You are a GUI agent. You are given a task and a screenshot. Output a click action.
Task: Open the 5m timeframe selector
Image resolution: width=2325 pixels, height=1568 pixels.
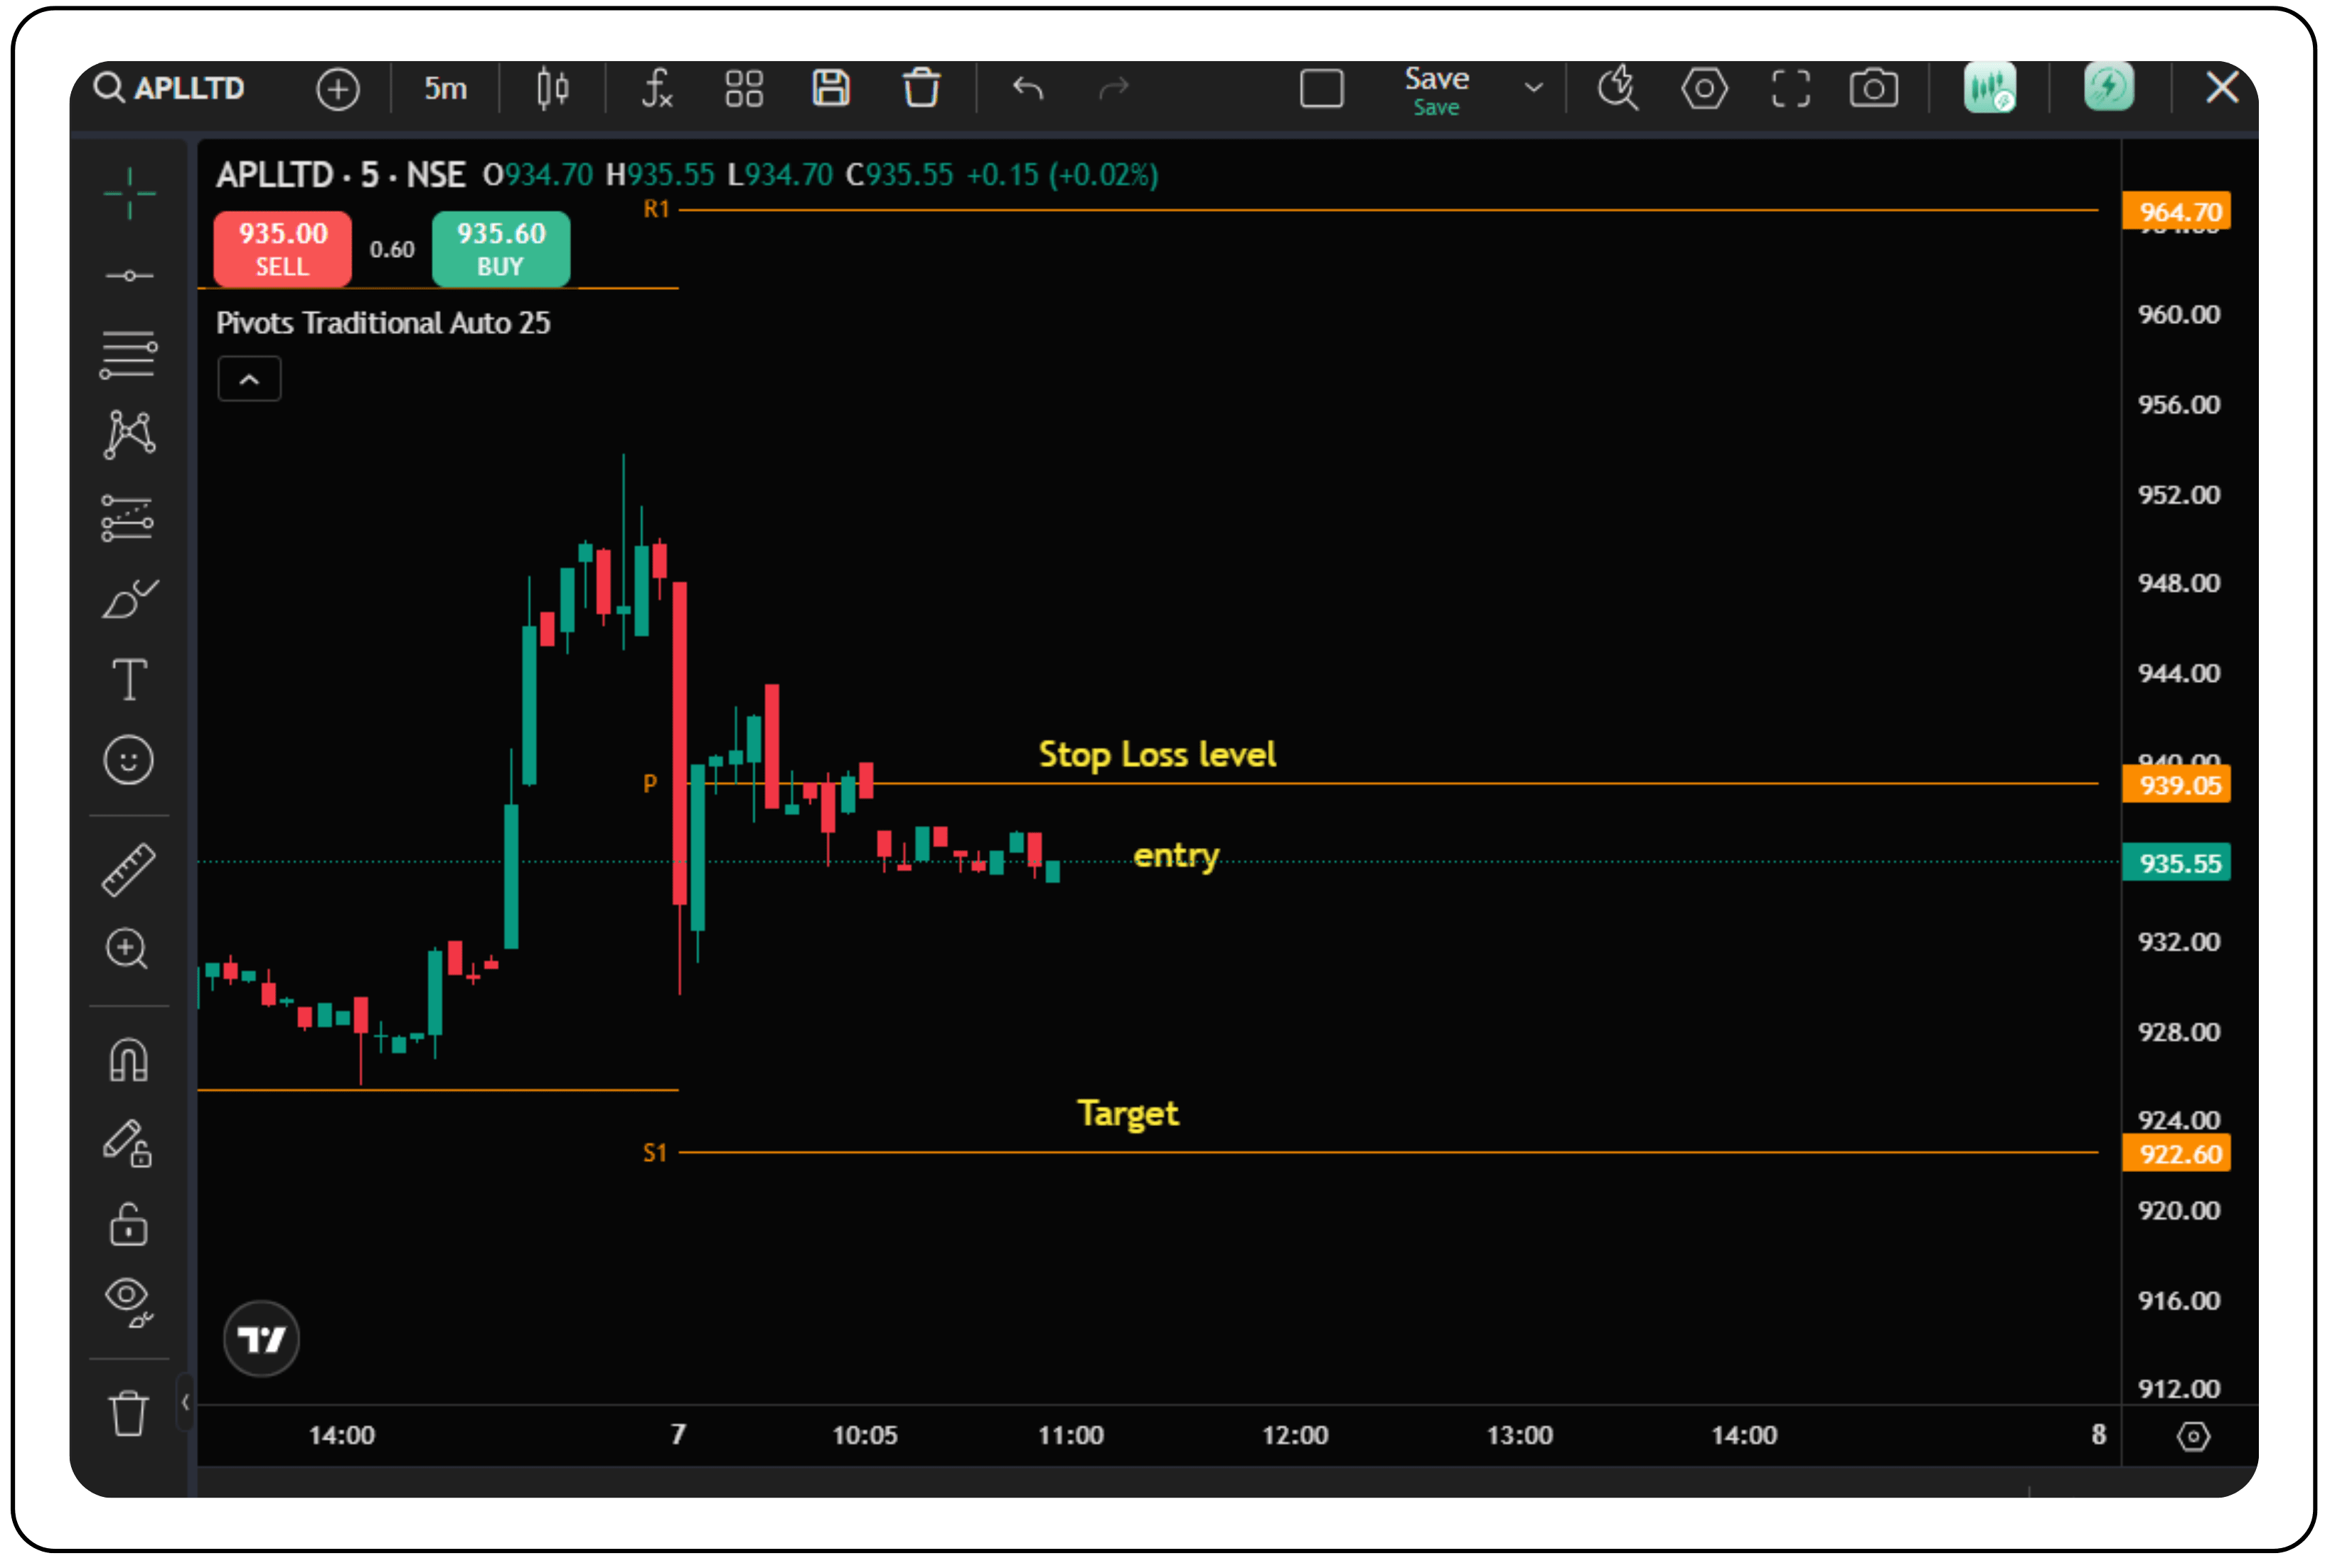(445, 88)
